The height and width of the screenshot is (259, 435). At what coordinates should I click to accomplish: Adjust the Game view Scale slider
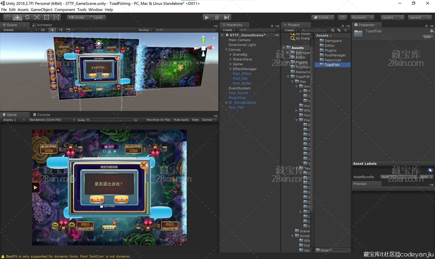(109, 120)
